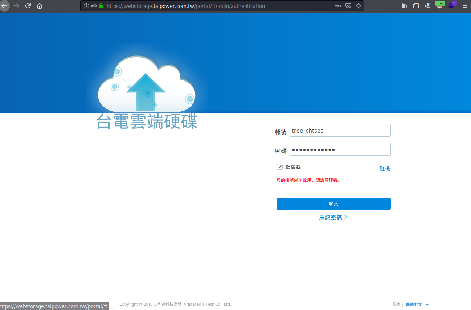Click the purple extension icon with badge 9
The image size is (471, 310).
[x=452, y=5]
